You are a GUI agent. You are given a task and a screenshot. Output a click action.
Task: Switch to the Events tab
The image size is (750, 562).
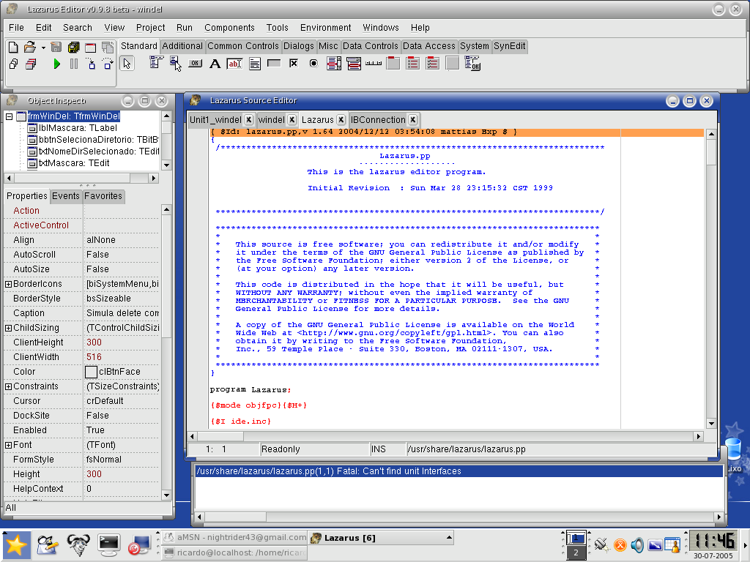[x=66, y=196]
